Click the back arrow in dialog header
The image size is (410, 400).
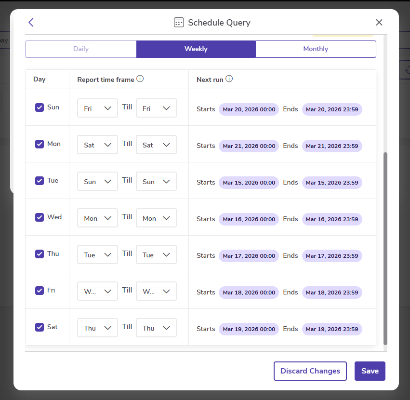[31, 23]
